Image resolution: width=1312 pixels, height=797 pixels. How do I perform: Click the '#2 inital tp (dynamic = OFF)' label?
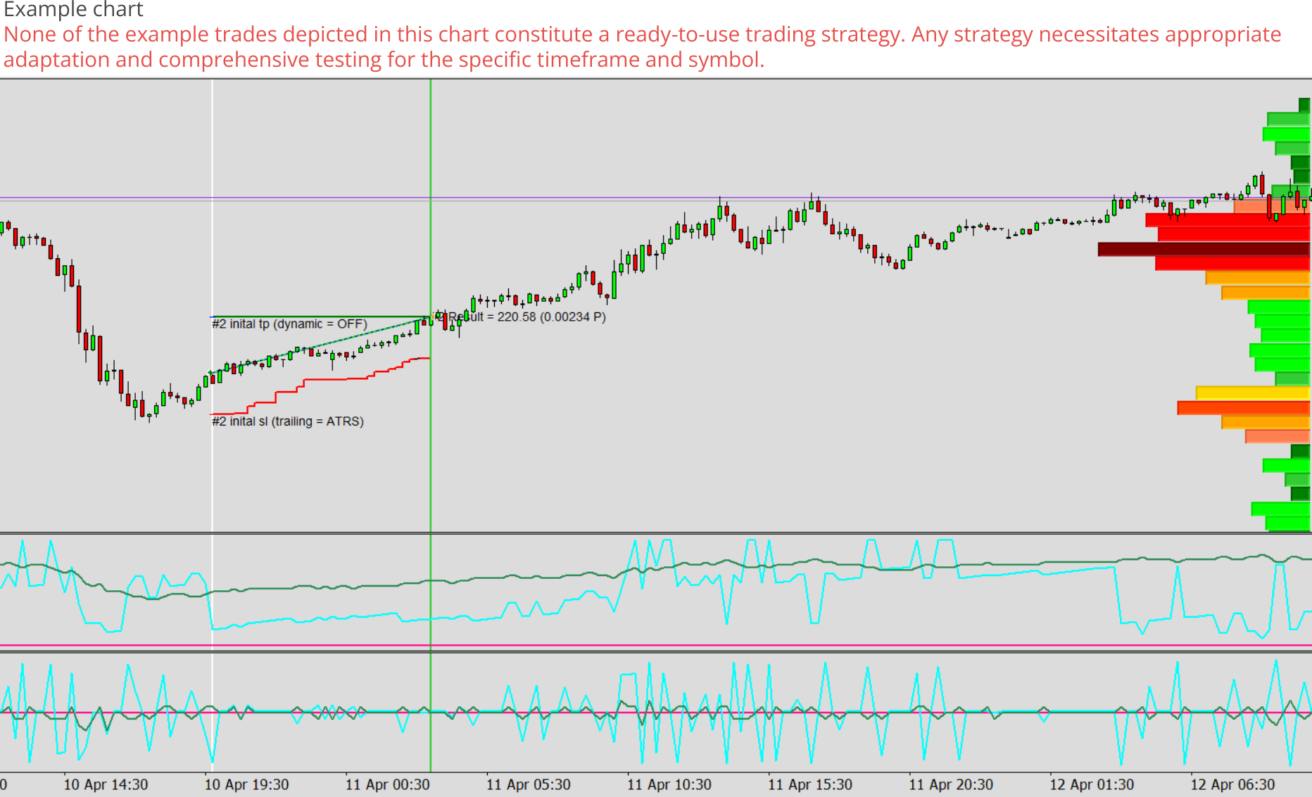(289, 324)
